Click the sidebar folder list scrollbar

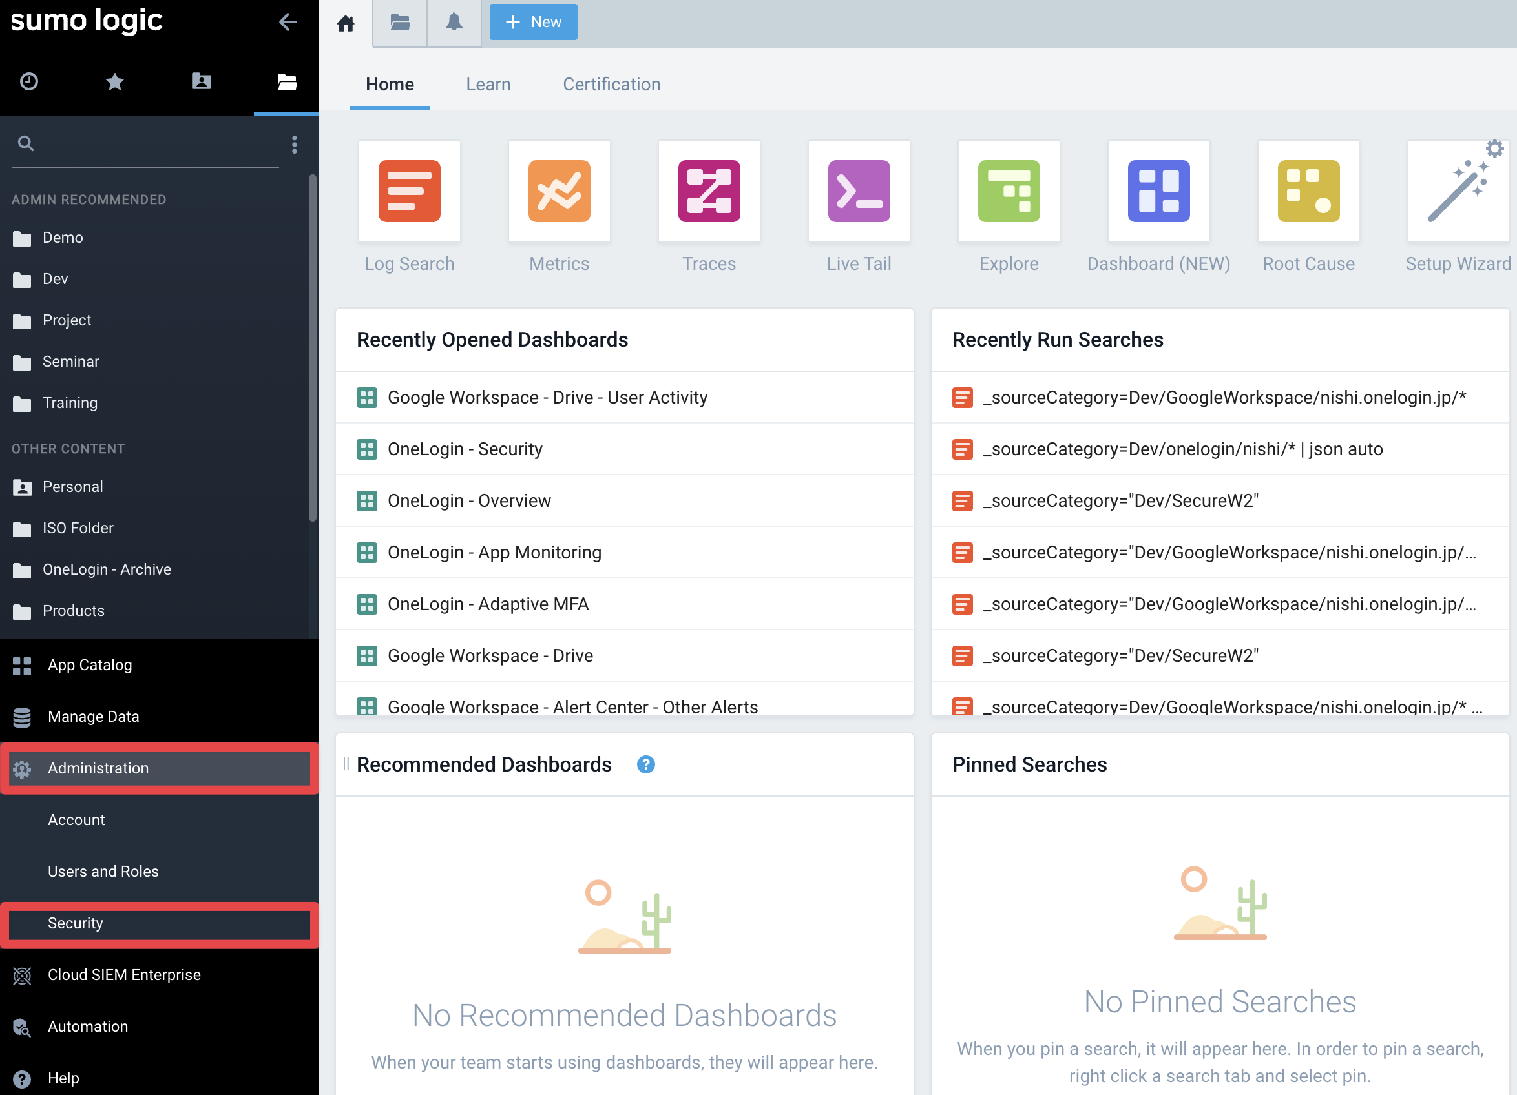(312, 347)
